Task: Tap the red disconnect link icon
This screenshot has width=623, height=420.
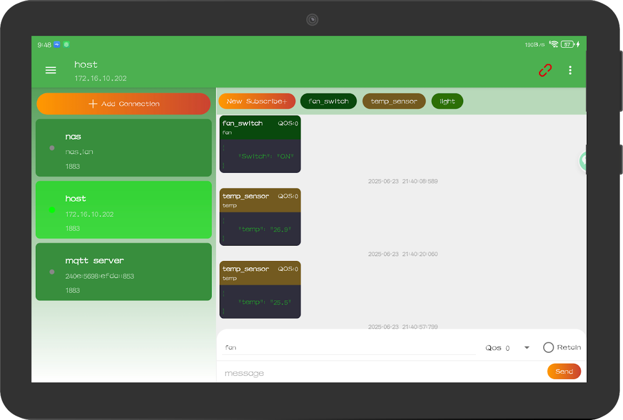Action: (545, 70)
